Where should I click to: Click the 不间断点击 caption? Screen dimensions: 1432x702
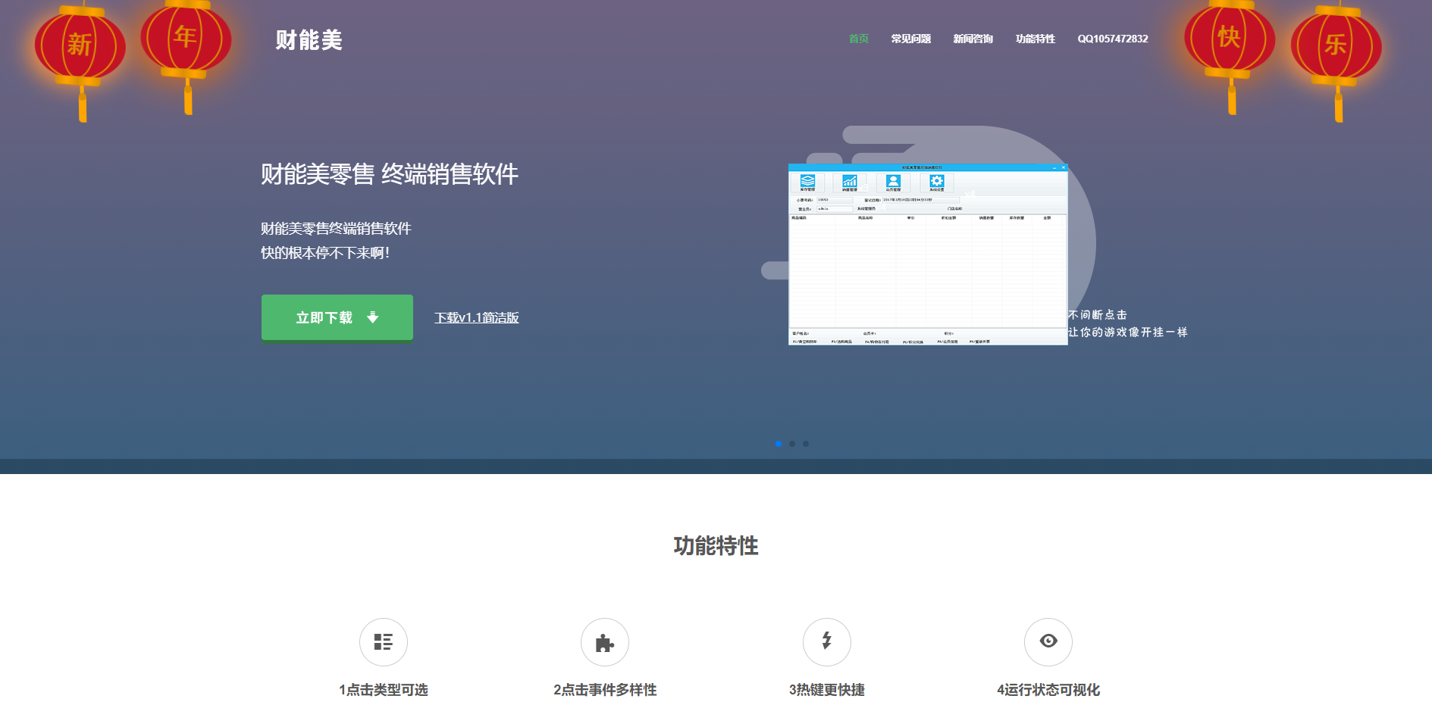(x=1097, y=314)
